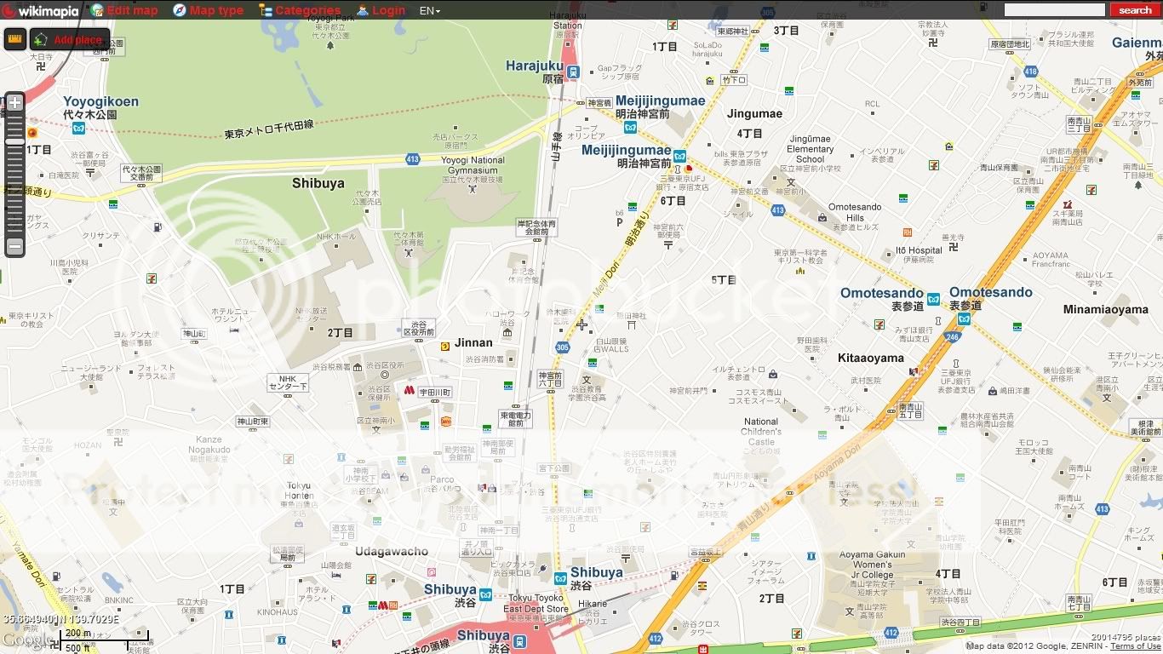Click the Google logo on the map
This screenshot has width=1163, height=654.
click(27, 640)
